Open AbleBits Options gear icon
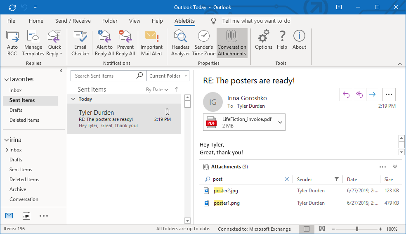Image resolution: width=406 pixels, height=234 pixels. [264, 40]
